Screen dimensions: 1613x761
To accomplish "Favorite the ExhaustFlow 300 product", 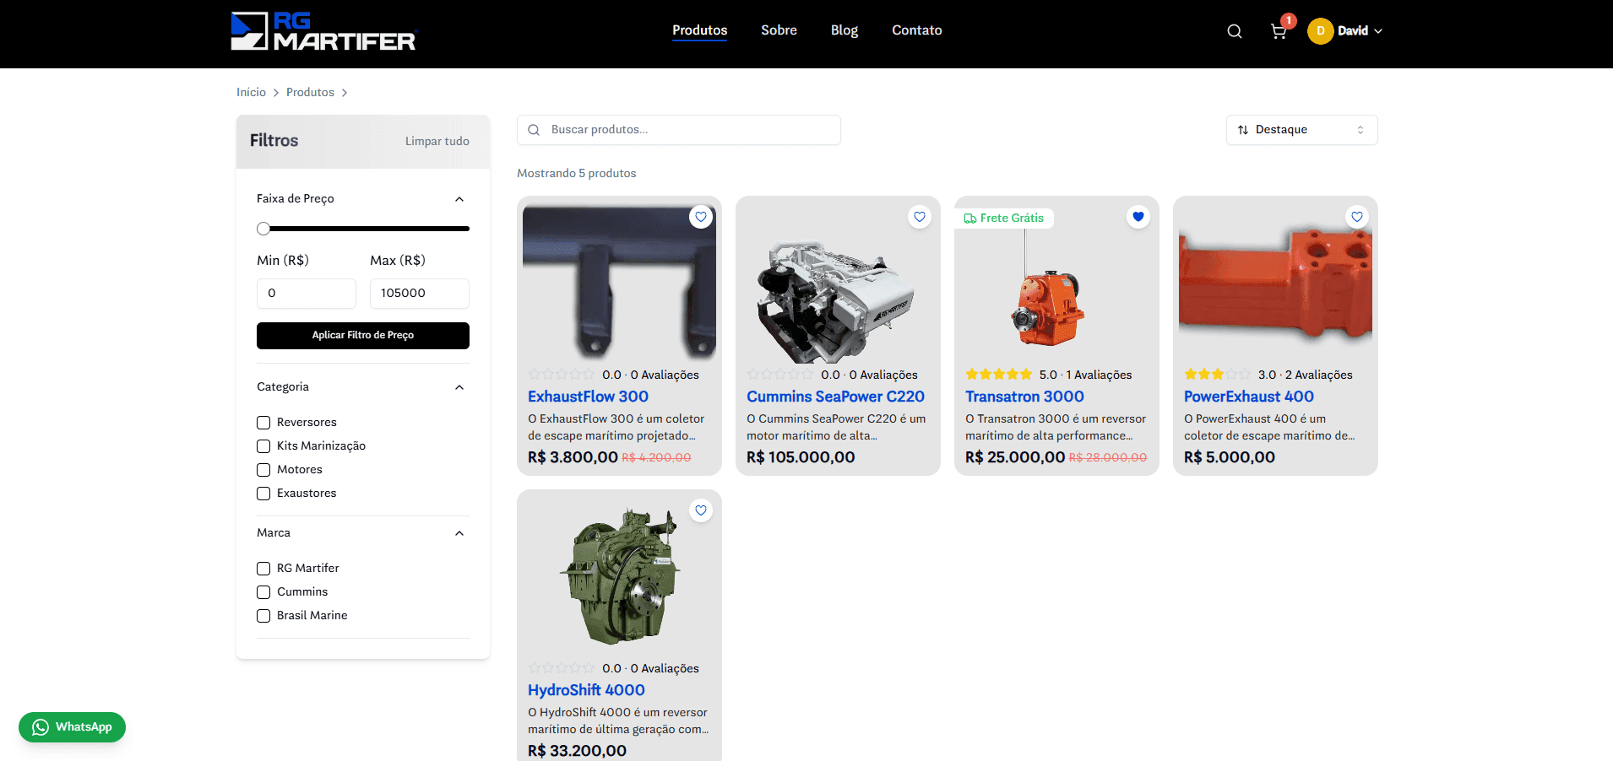I will click(700, 217).
